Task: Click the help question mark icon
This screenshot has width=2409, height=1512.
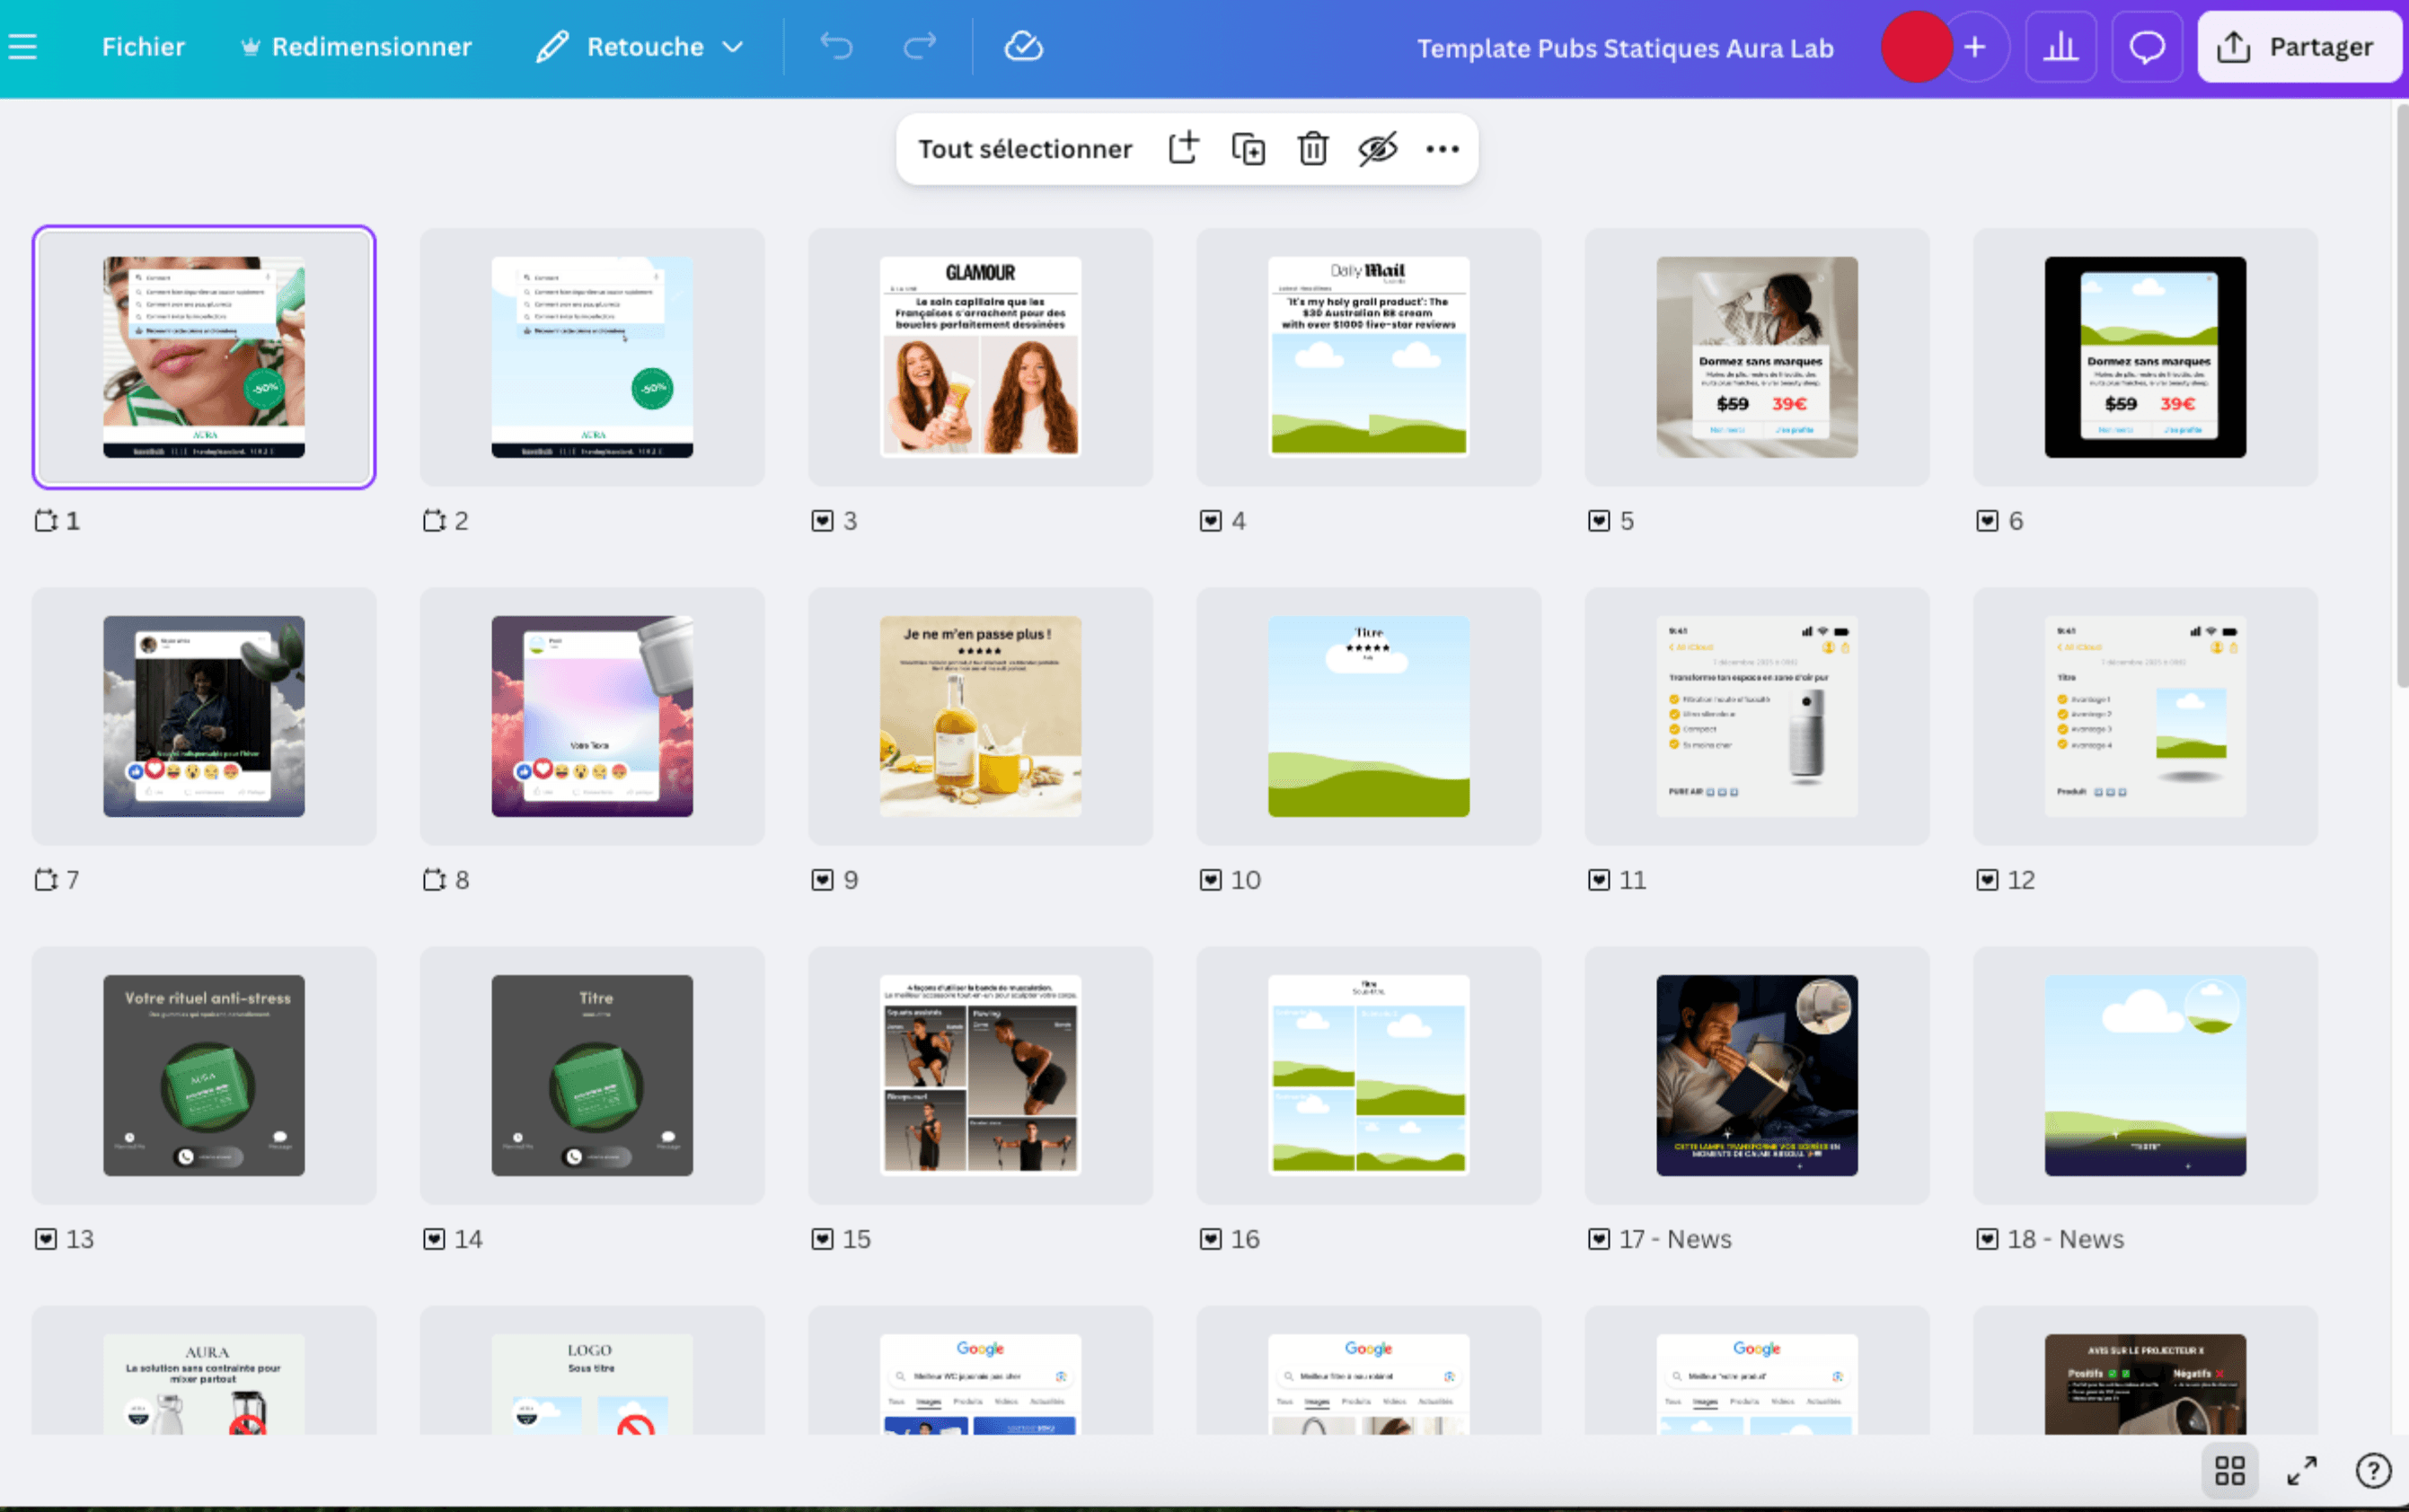Action: coord(2373,1469)
